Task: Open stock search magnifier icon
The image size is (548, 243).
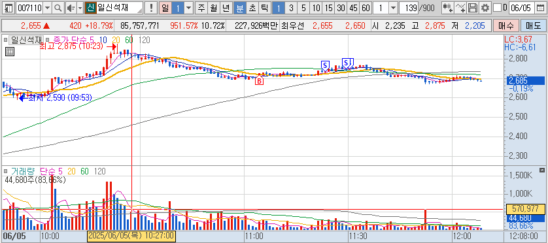Action: point(58,8)
